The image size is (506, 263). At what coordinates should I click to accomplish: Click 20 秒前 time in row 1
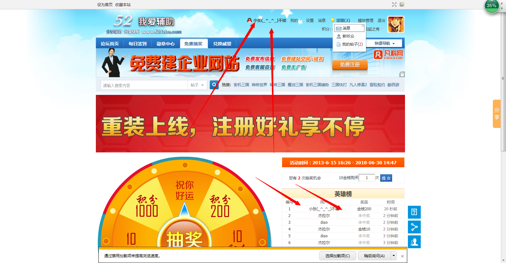[x=391, y=209]
